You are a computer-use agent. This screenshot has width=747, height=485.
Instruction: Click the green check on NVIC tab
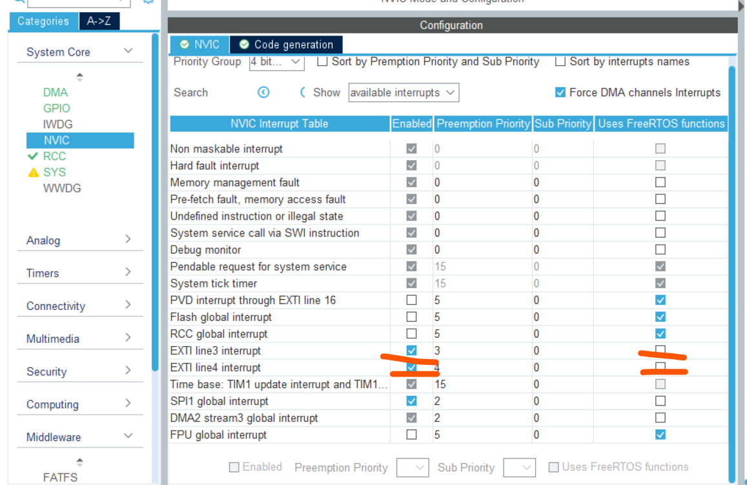pyautogui.click(x=185, y=45)
